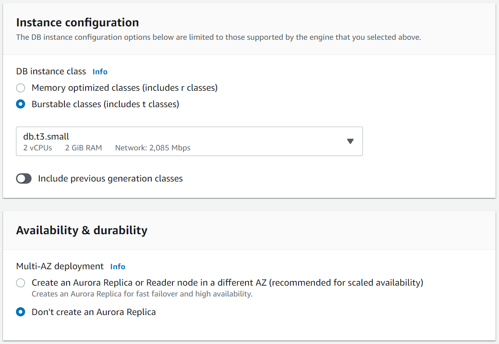Image resolution: width=499 pixels, height=344 pixels.
Task: Click the 'Don't create an Aurora Replica' label text
Action: [93, 312]
